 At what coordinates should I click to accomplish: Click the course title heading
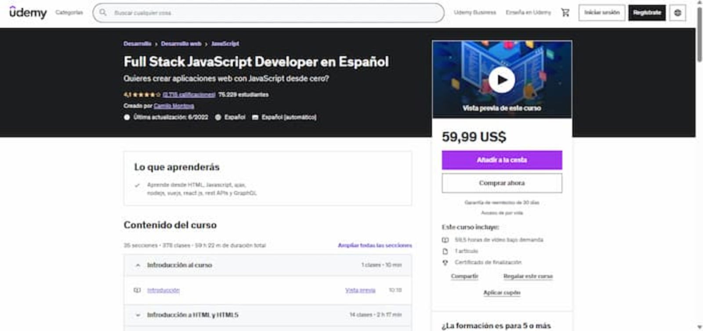[256, 62]
